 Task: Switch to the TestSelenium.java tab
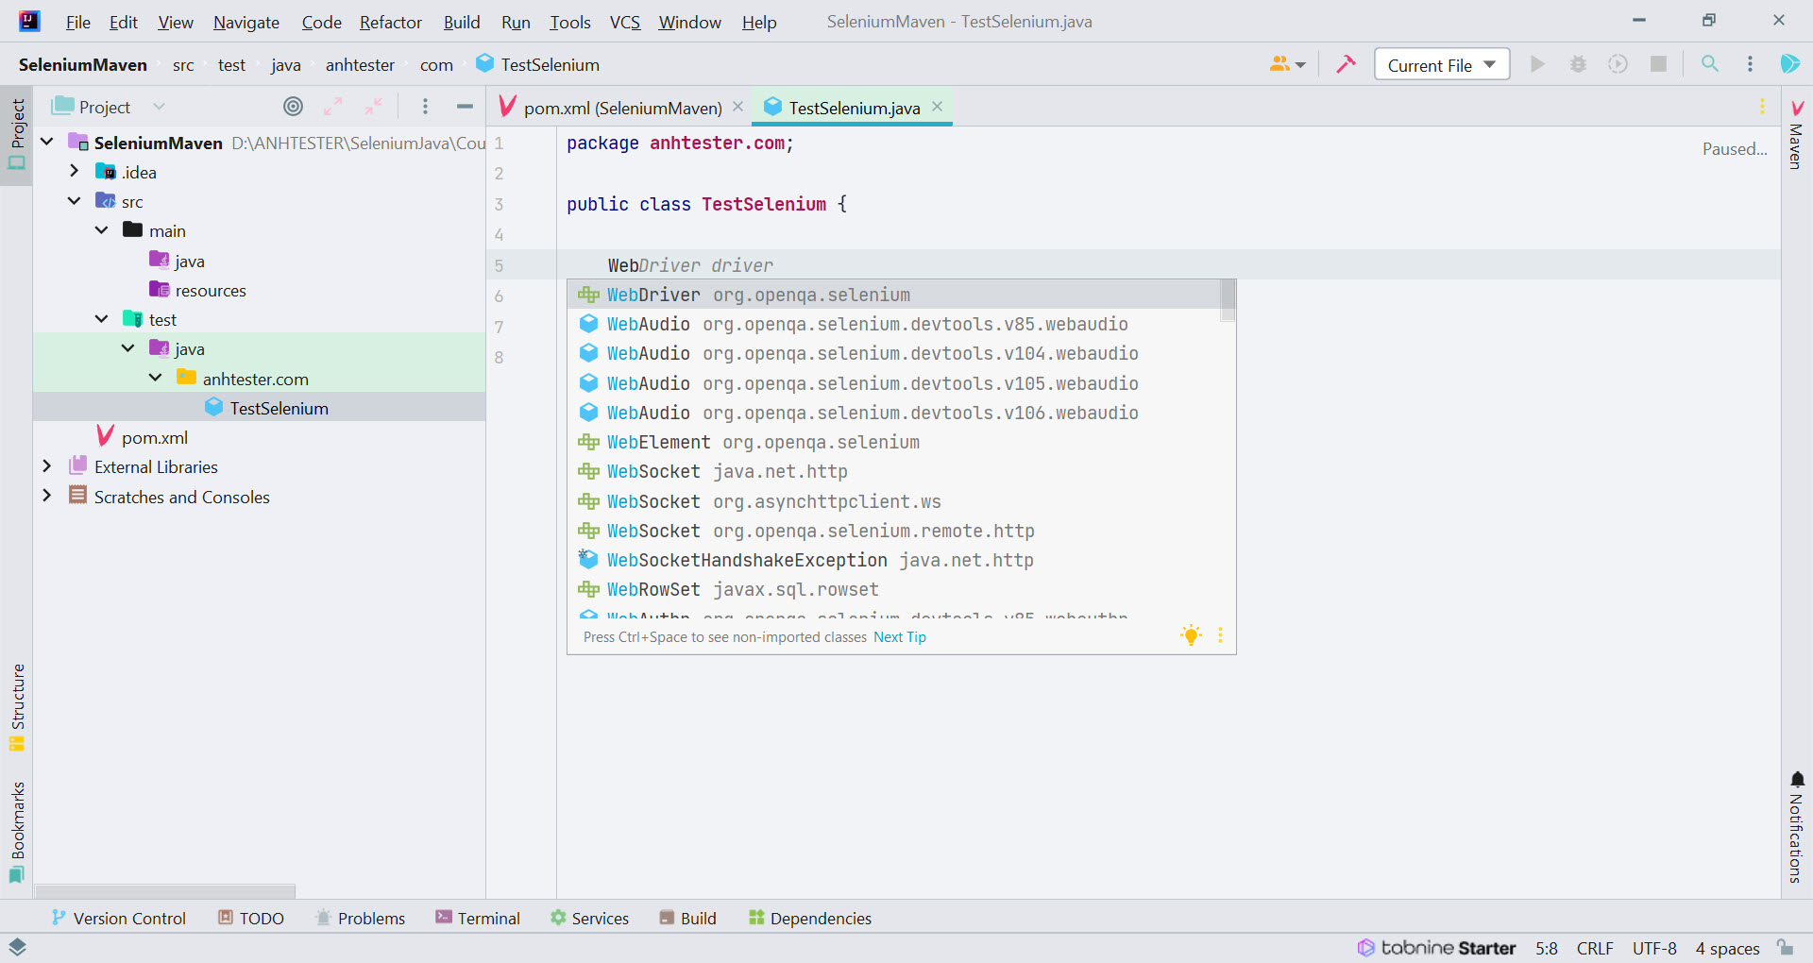(x=852, y=108)
